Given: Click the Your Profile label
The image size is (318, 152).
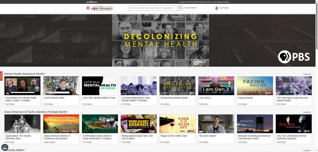Looking at the screenshot, I should 224,8.
